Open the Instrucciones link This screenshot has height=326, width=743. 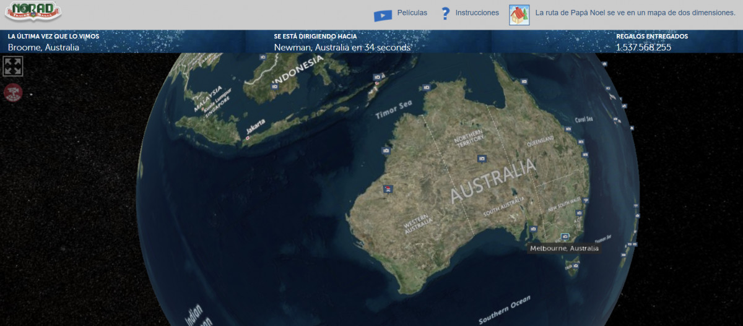click(x=477, y=13)
